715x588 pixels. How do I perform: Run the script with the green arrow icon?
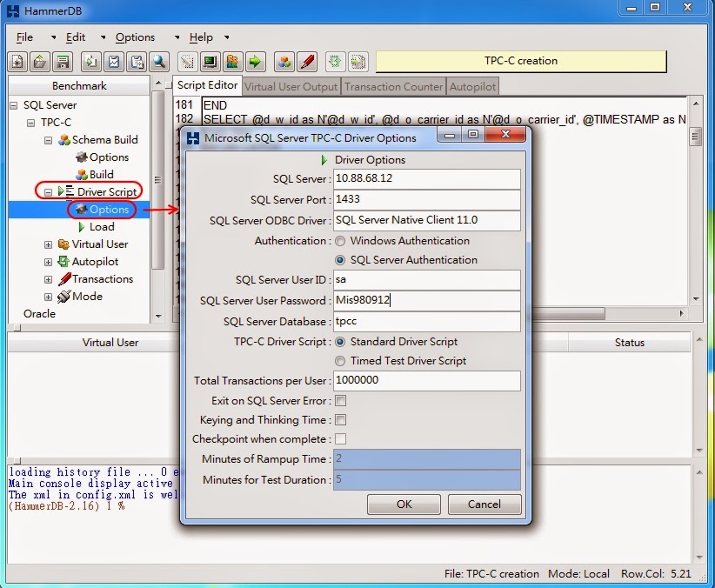[x=253, y=61]
